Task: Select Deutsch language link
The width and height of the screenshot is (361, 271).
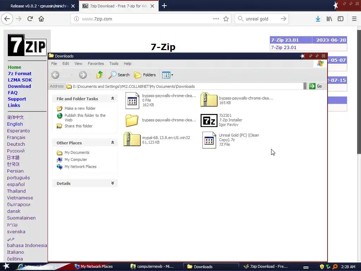Action: point(16,144)
